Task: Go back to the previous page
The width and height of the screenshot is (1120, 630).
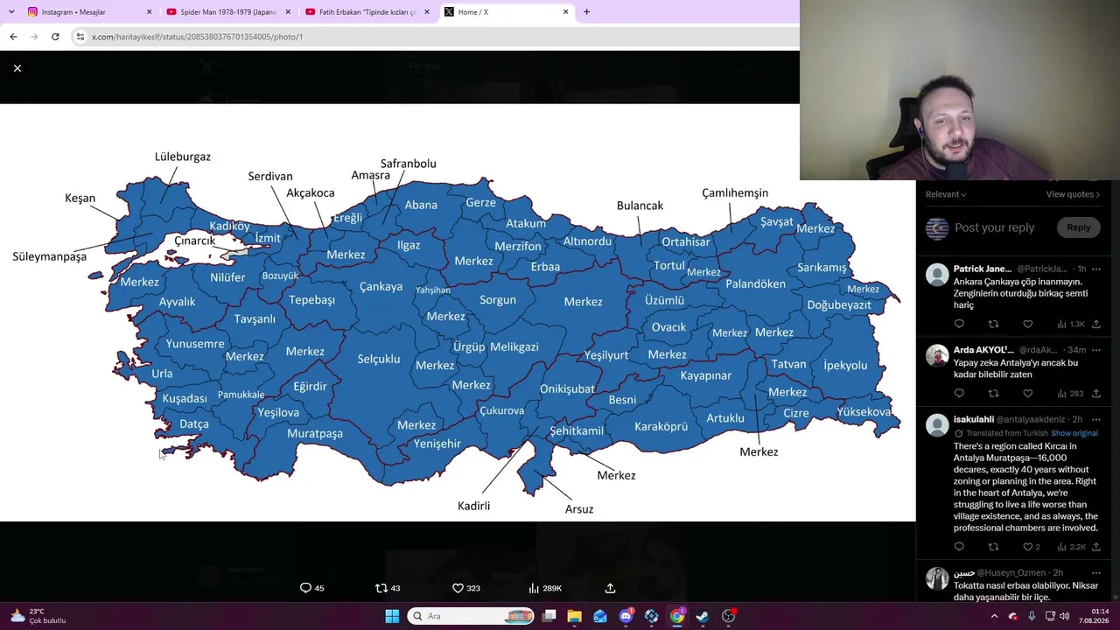Action: pos(13,37)
